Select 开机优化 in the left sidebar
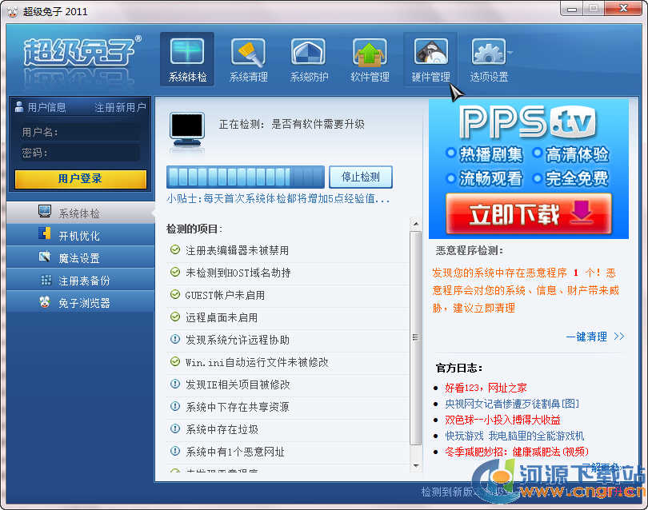Viewport: 648px width, 510px height. pyautogui.click(x=81, y=235)
